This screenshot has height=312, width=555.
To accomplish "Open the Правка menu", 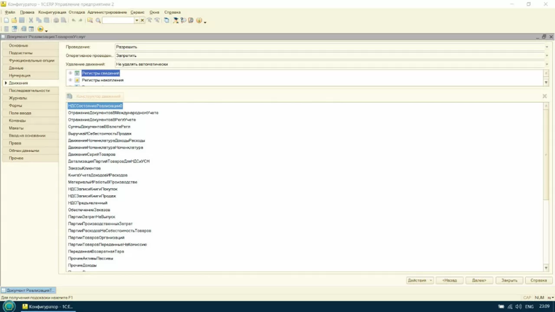I will (27, 12).
